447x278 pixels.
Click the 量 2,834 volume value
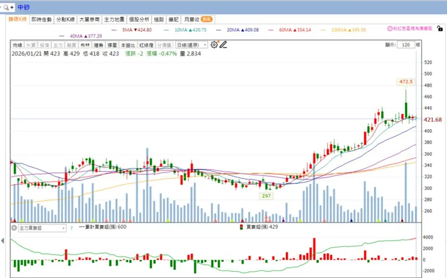(190, 54)
